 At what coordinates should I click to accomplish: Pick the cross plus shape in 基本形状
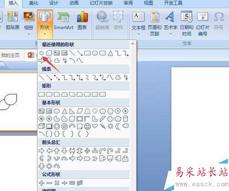[x=110, y=119]
